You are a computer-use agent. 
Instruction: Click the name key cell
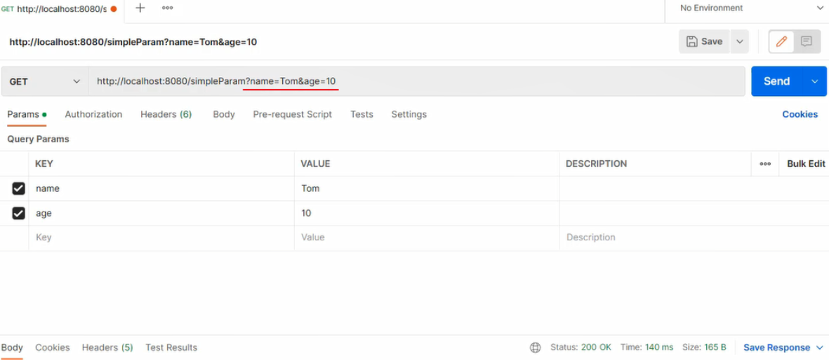(161, 188)
